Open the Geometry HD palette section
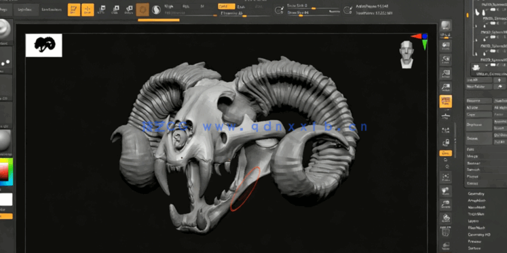507x253 pixels. (479, 235)
